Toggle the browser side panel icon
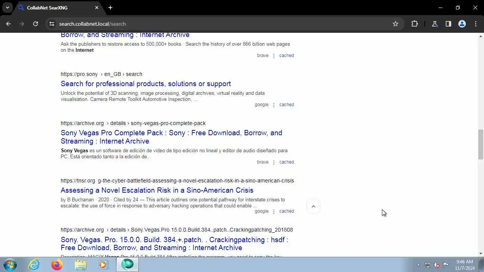The height and width of the screenshot is (272, 484). pos(448,24)
